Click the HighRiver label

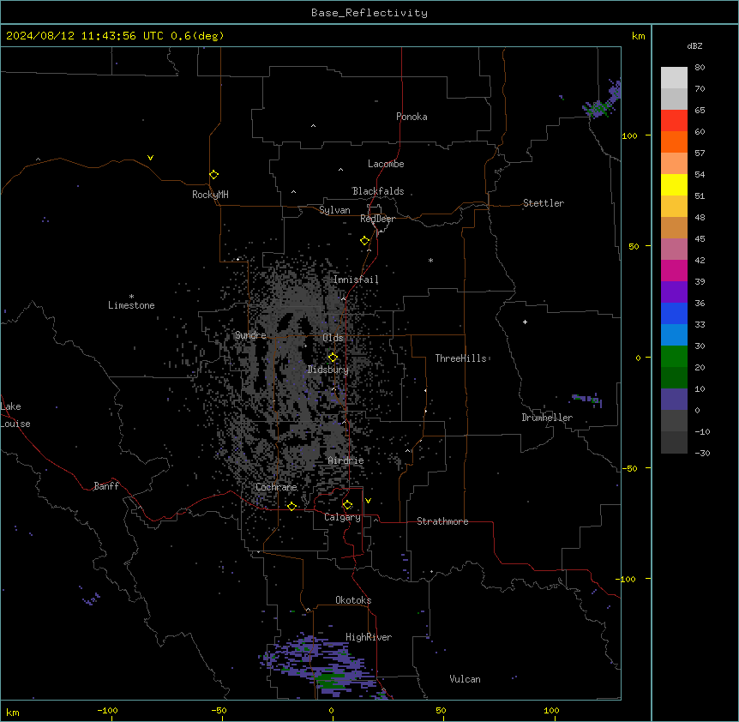click(369, 637)
